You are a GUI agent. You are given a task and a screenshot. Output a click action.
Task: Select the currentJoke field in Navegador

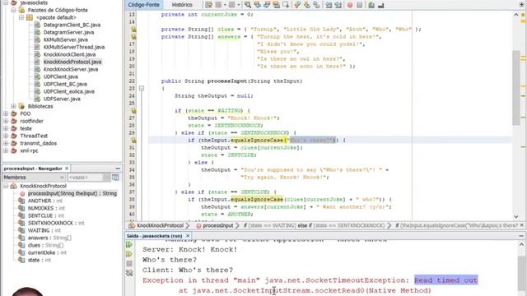click(x=47, y=252)
